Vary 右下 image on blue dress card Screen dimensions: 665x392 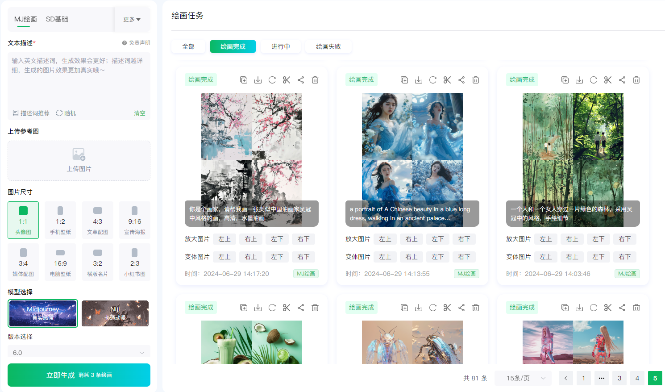coord(464,257)
